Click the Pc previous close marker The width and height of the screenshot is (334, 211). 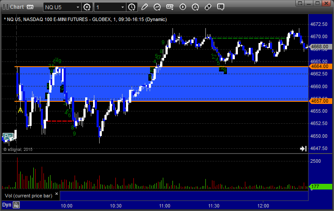pyautogui.click(x=8, y=137)
